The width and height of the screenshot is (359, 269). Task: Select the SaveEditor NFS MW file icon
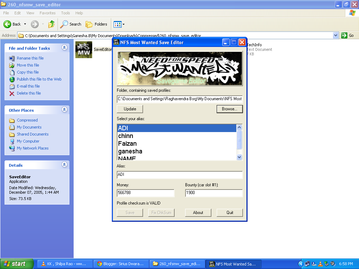pyautogui.click(x=84, y=50)
